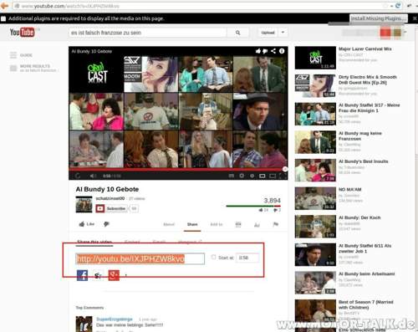
Task: Click the short youtu.be URL field
Action: coord(140,258)
